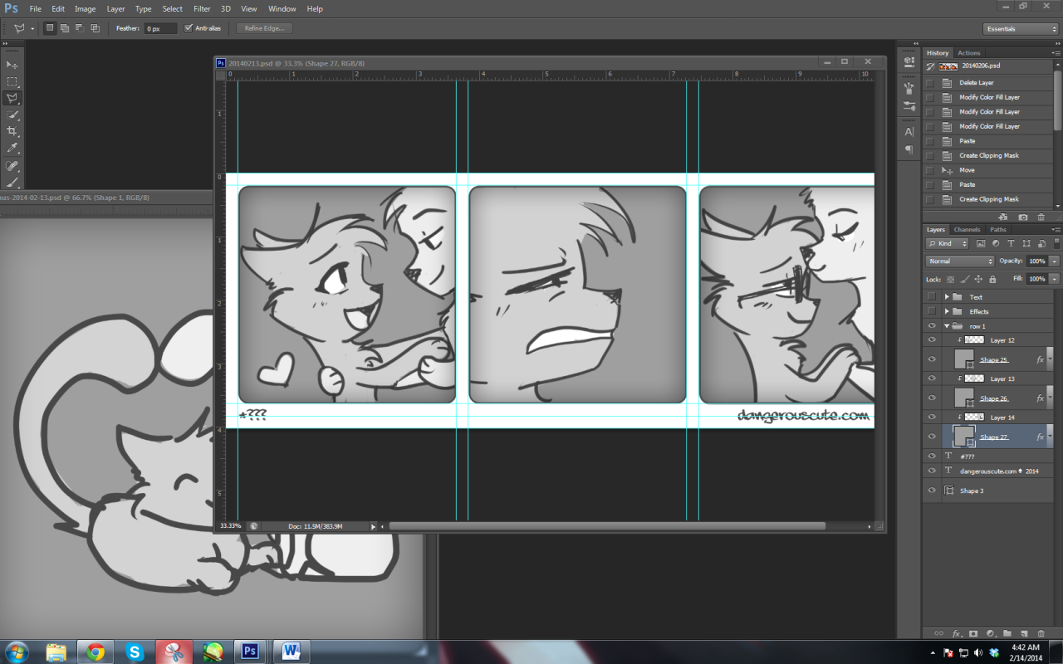Switch to the Actions tab
The height and width of the screenshot is (664, 1063).
point(968,52)
